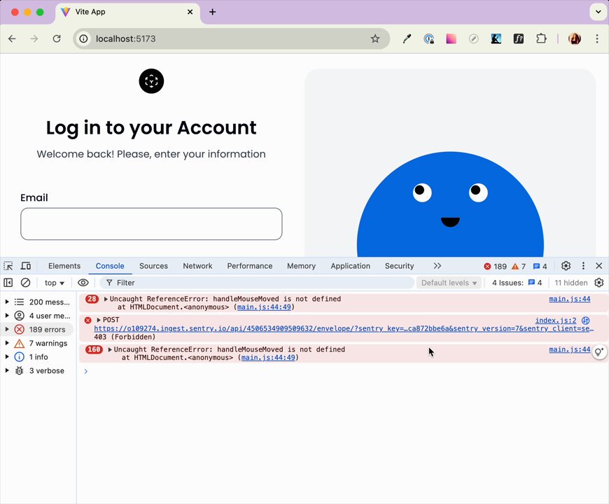The width and height of the screenshot is (609, 504).
Task: Open the sentry.io POST URL link
Action: (344, 328)
